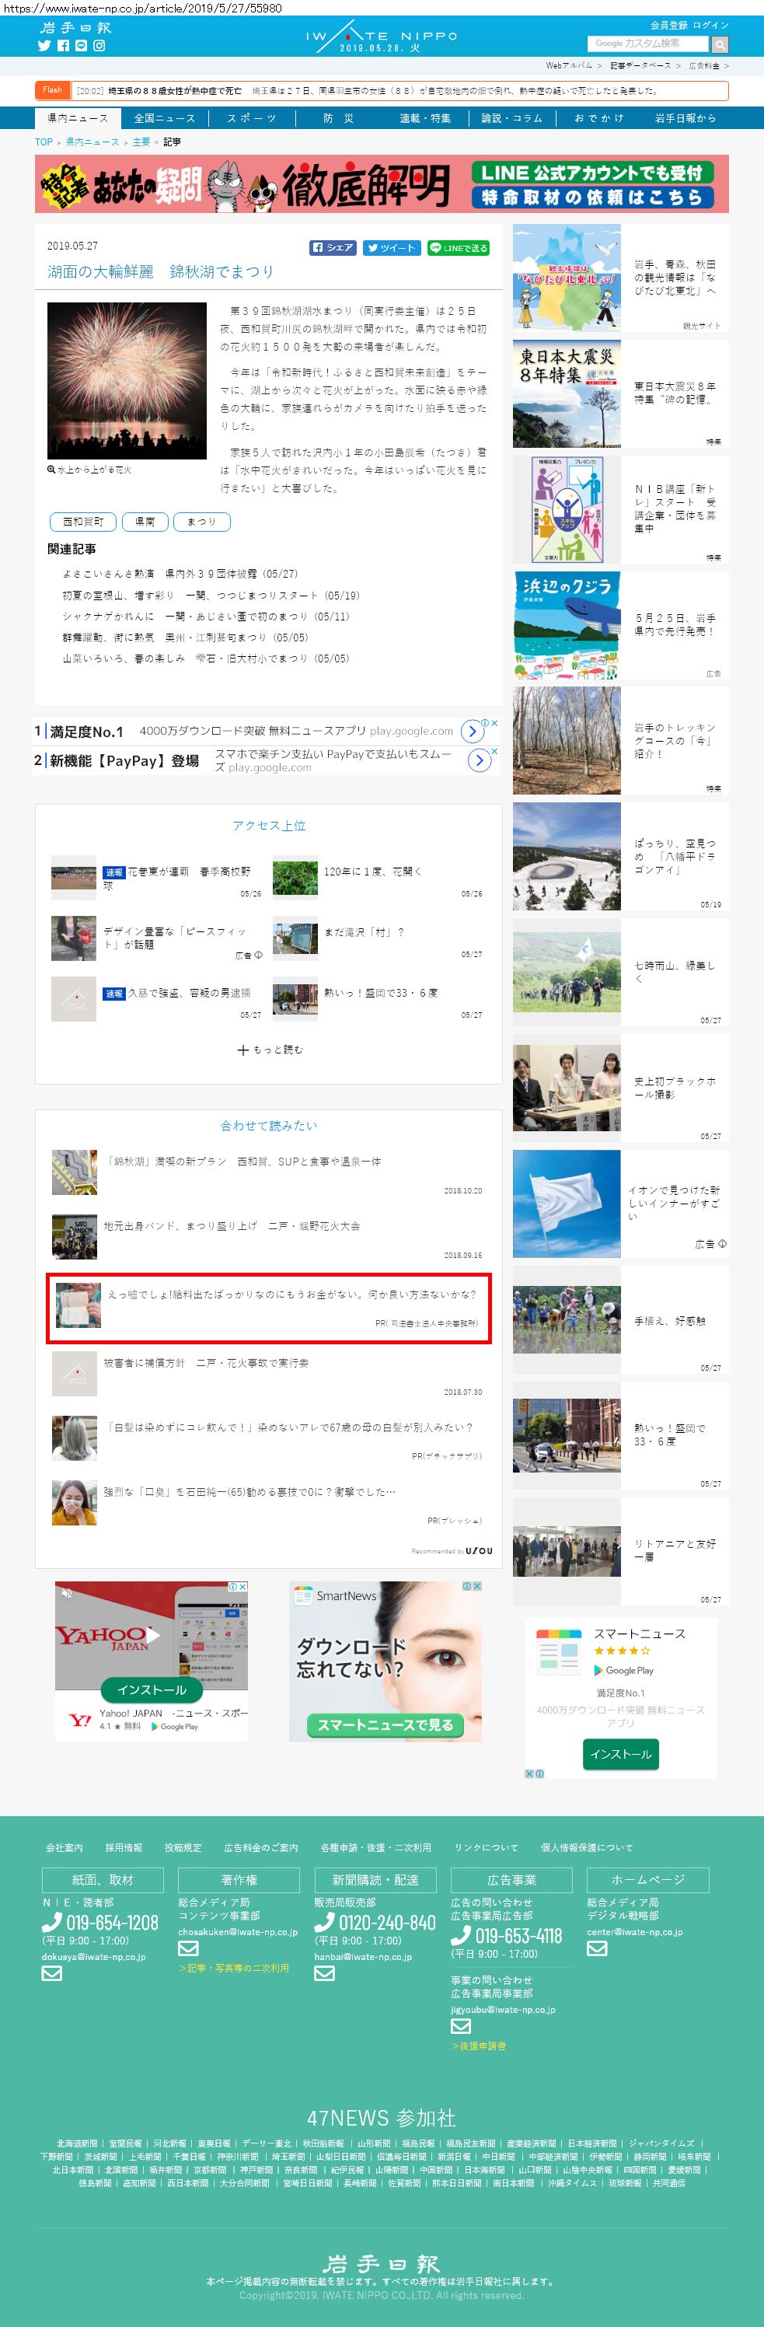Select the まつり tag

(x=201, y=521)
